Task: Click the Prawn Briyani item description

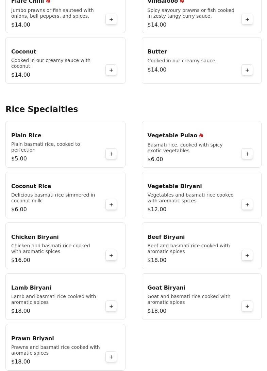Action: click(55, 350)
